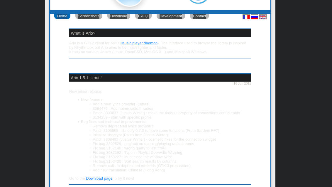The height and width of the screenshot is (187, 332).
Task: Click the page scrollbar on the right edge
Action: tap(330, 93)
